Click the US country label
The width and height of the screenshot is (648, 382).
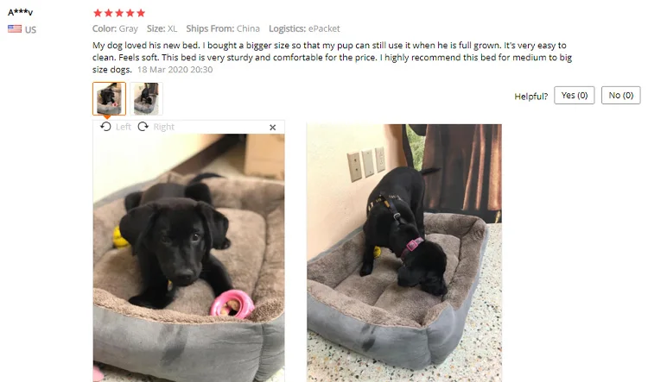tap(30, 29)
